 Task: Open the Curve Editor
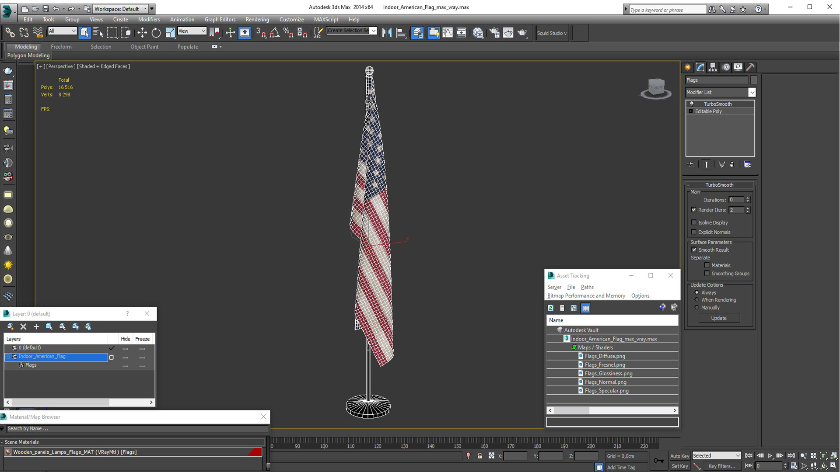click(448, 32)
